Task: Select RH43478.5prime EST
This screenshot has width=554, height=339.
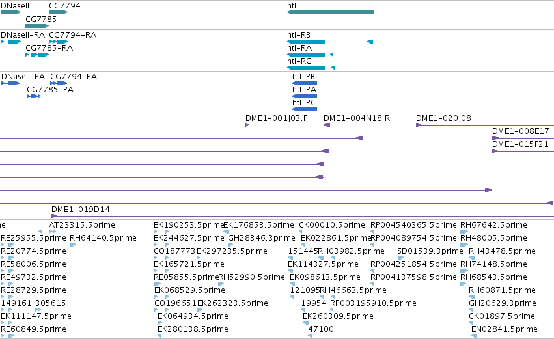Action: [x=472, y=258]
